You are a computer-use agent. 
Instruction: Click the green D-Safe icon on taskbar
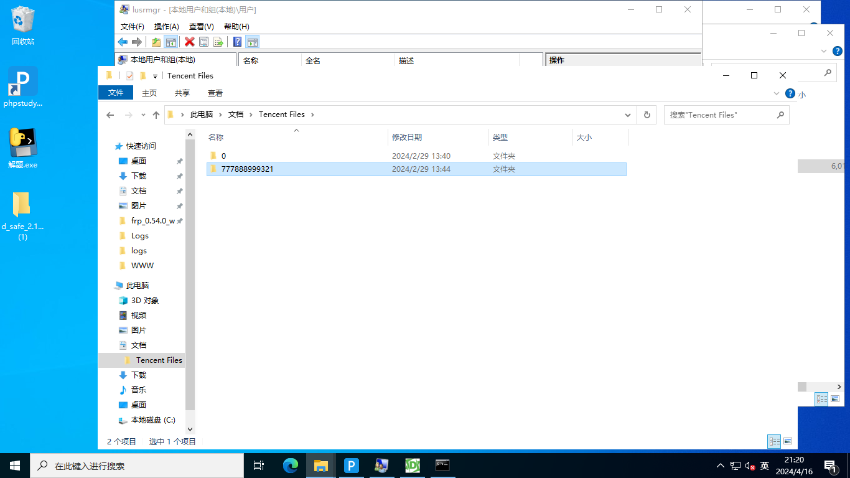[x=412, y=465]
